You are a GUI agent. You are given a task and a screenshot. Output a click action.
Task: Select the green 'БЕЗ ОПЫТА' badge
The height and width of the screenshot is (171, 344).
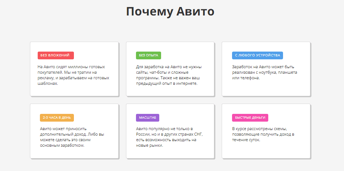(x=146, y=55)
